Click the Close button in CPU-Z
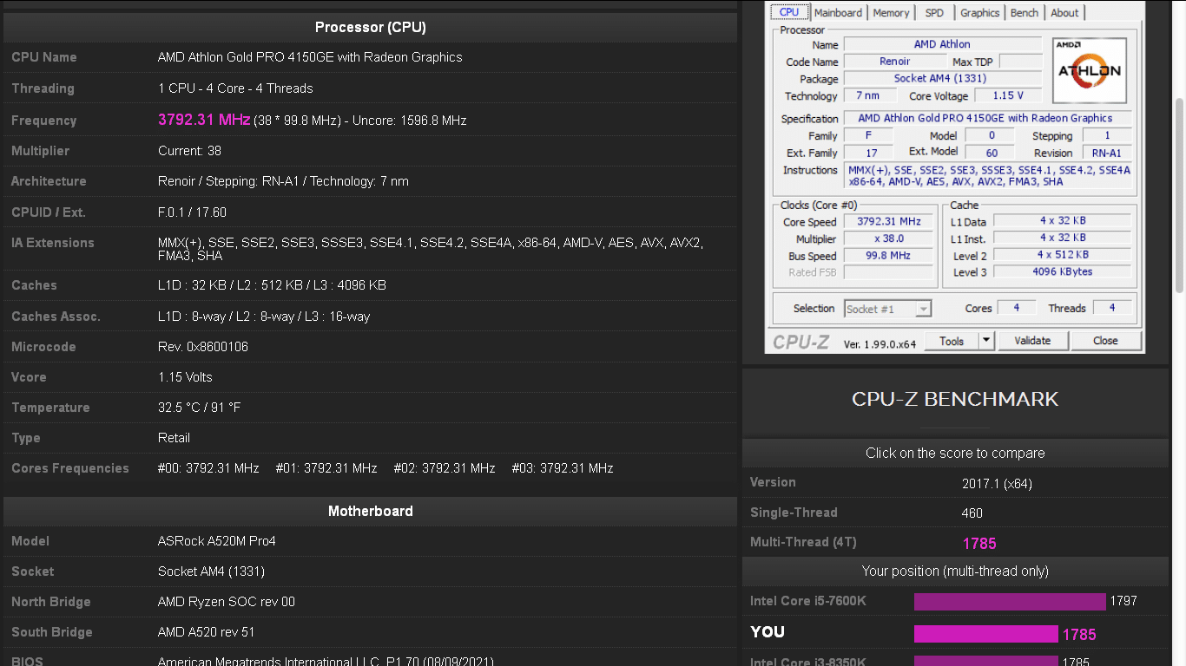 (x=1106, y=341)
